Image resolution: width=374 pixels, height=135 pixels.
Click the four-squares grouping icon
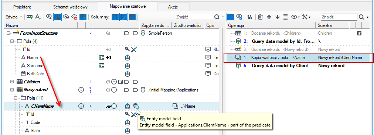[250, 17]
